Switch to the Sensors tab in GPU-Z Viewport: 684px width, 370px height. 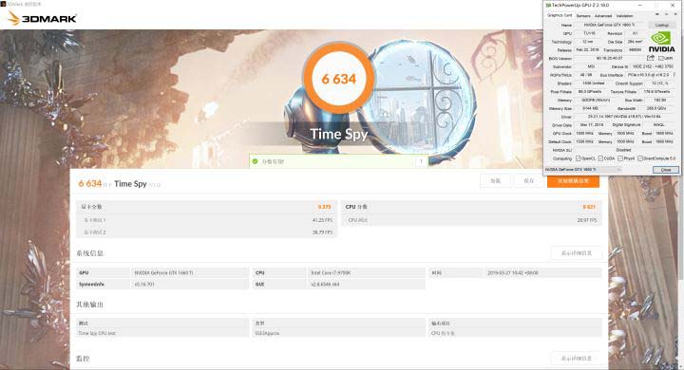pyautogui.click(x=583, y=16)
